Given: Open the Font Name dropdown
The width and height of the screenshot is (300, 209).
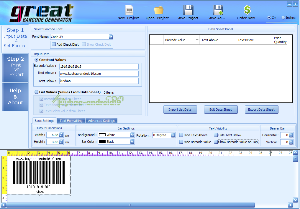Looking at the screenshot, I should click(x=111, y=37).
